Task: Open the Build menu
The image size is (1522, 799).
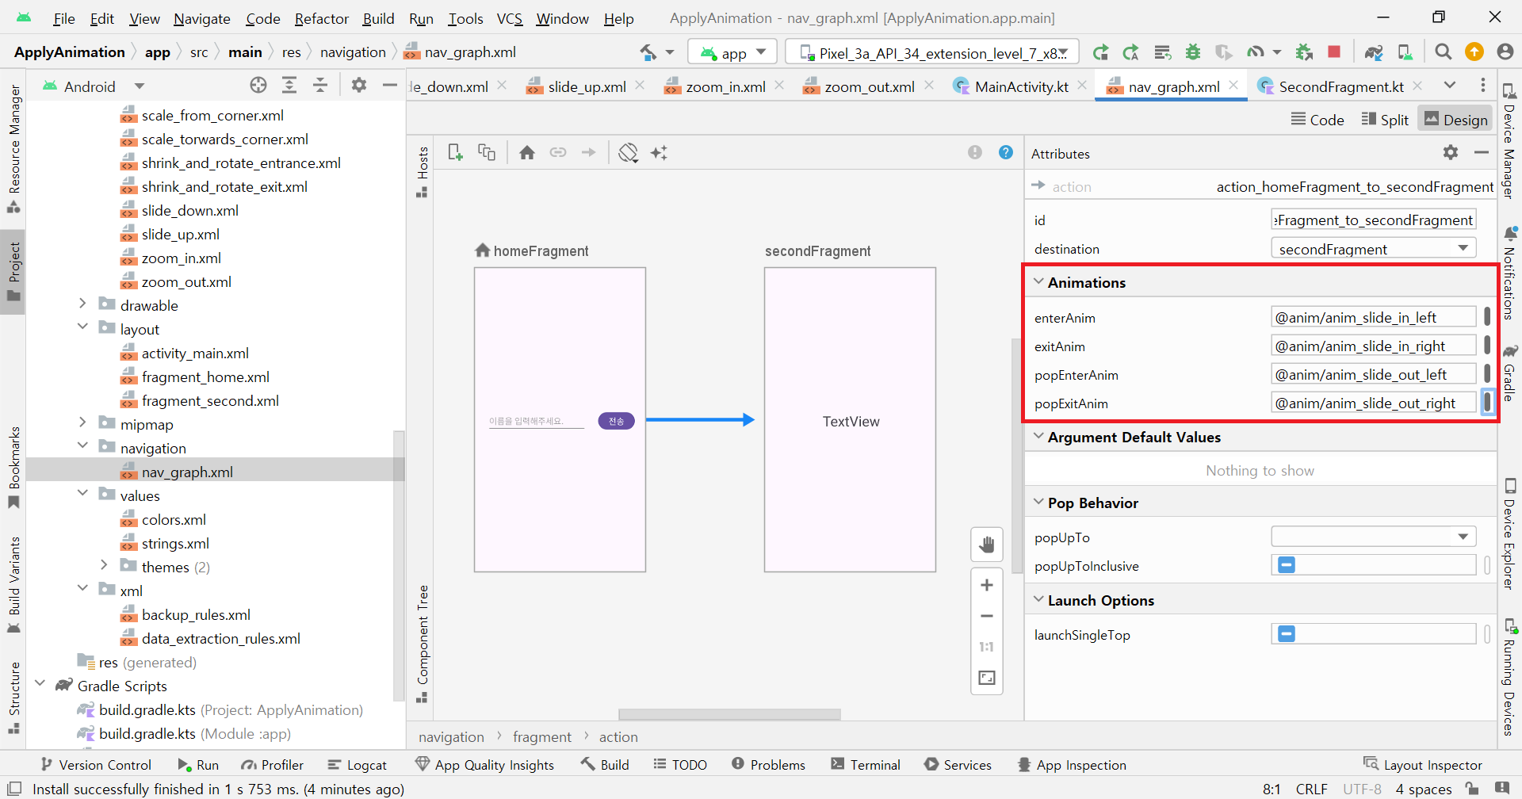Action: [x=378, y=18]
